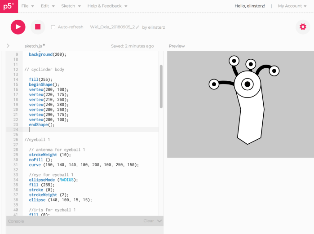Open editor settings gear icon
The image size is (314, 234).
click(303, 27)
